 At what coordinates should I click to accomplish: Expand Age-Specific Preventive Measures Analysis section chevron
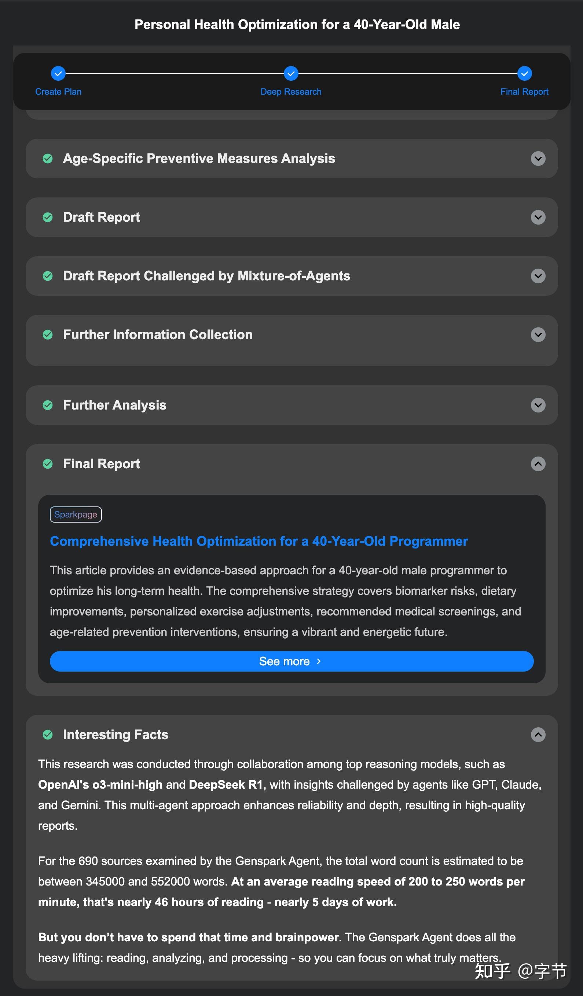tap(538, 159)
